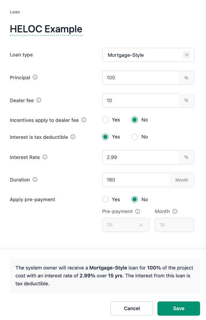Select No for interest is tax deductible
Image resolution: width=206 pixels, height=320 pixels.
coord(135,137)
